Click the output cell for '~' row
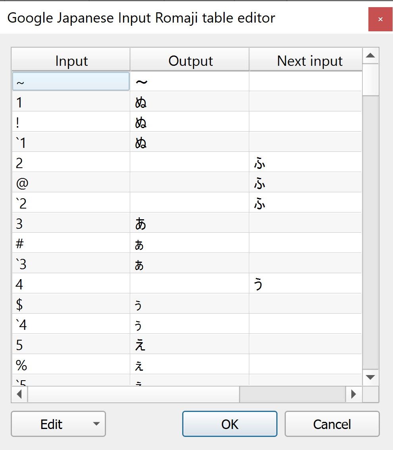This screenshot has width=393, height=450. tap(190, 82)
